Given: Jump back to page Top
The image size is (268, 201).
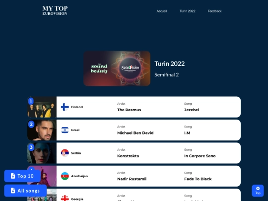Looking at the screenshot, I should coord(258,191).
